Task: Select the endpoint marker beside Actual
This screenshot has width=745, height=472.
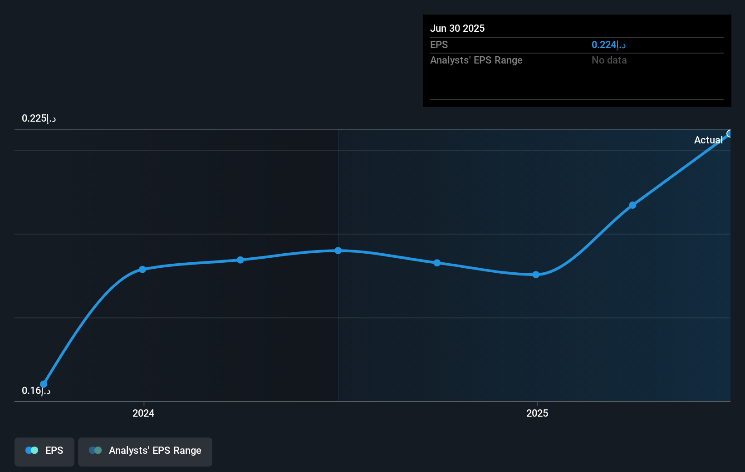Action: point(730,133)
